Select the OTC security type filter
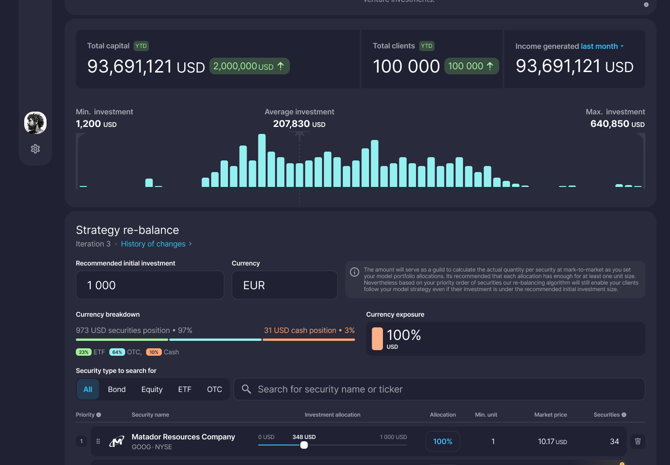This screenshot has width=670, height=465. click(x=214, y=389)
